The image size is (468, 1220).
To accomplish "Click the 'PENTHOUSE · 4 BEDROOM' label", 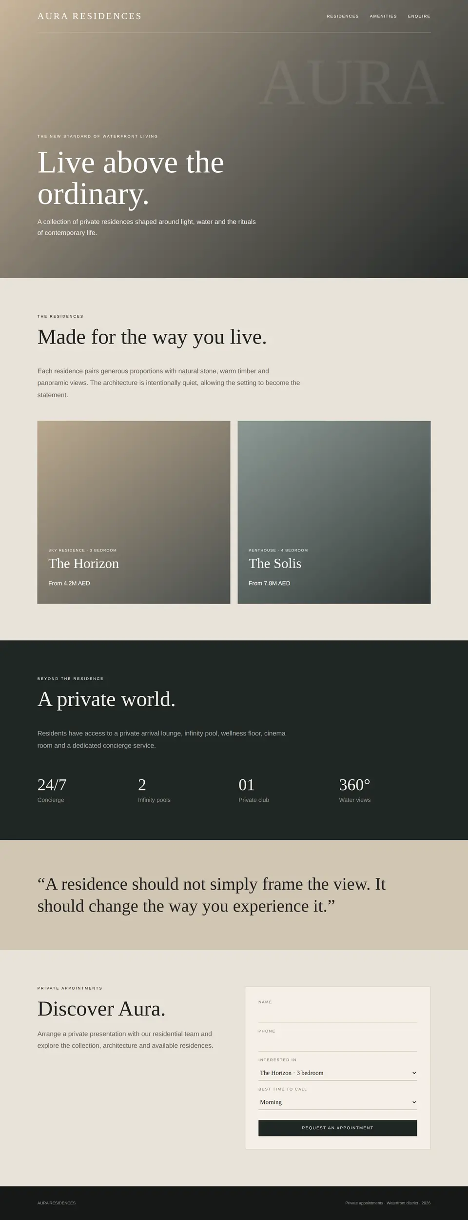I will [278, 550].
